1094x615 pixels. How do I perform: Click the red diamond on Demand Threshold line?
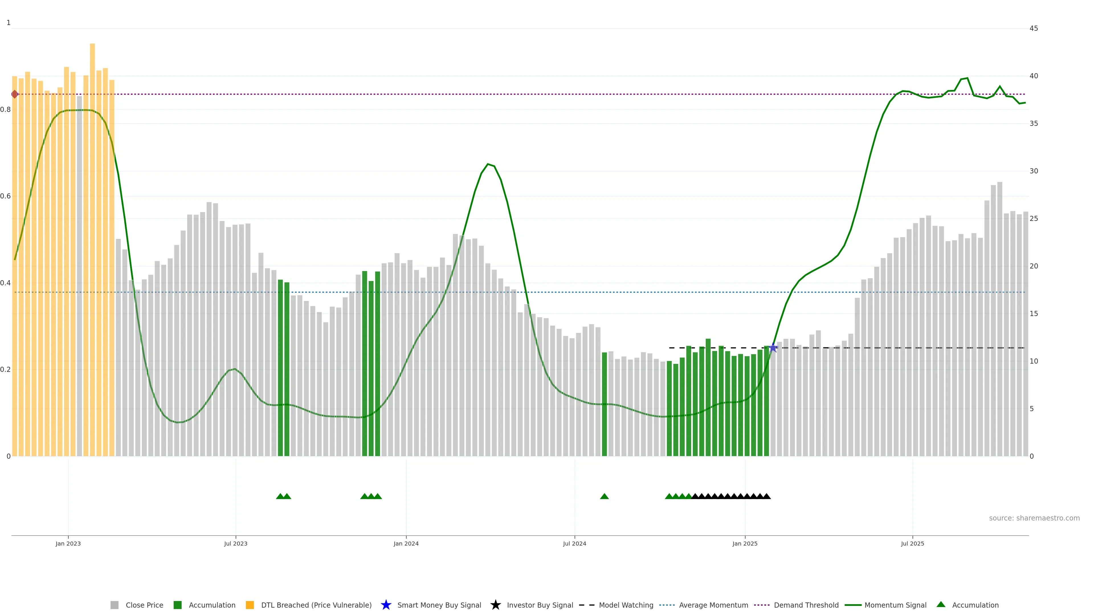pos(15,94)
